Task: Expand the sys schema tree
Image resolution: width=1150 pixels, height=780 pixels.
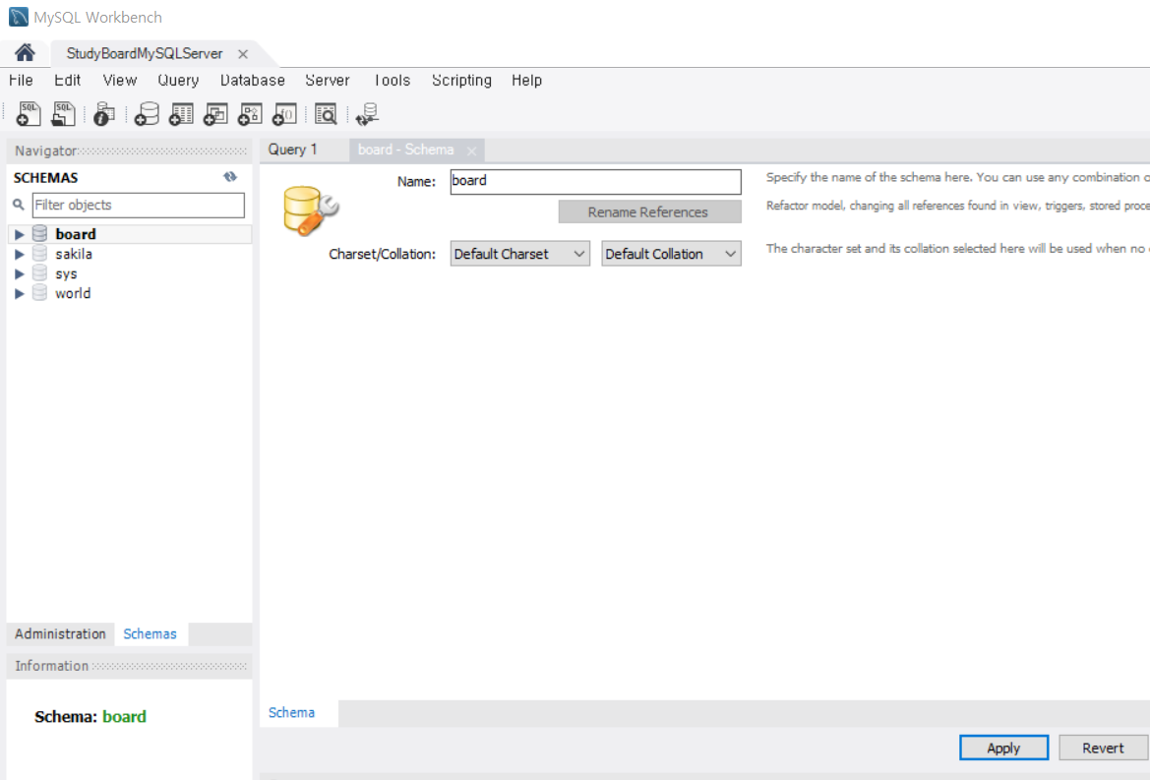Action: click(x=20, y=274)
